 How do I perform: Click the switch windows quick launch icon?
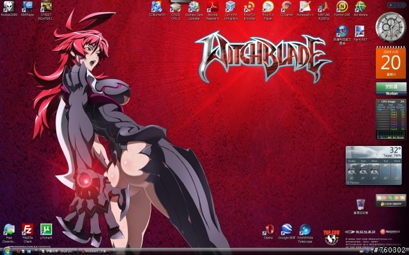(x=29, y=251)
